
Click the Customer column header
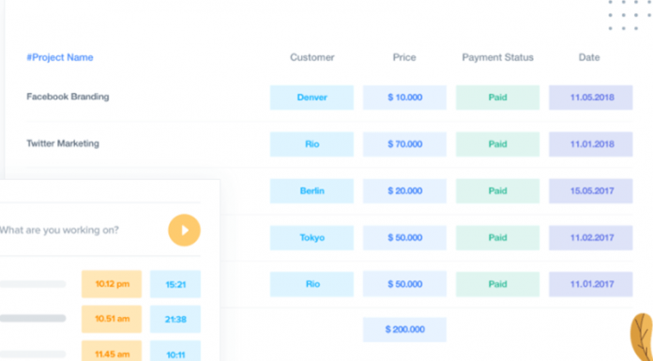[x=311, y=57]
